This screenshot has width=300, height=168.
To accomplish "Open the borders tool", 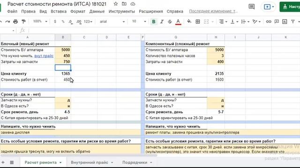I will coord(198,21).
